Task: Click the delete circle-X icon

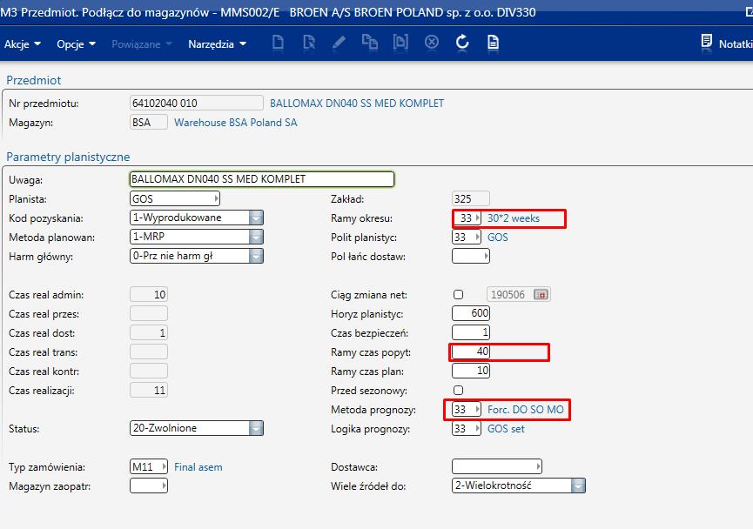Action: tap(432, 43)
